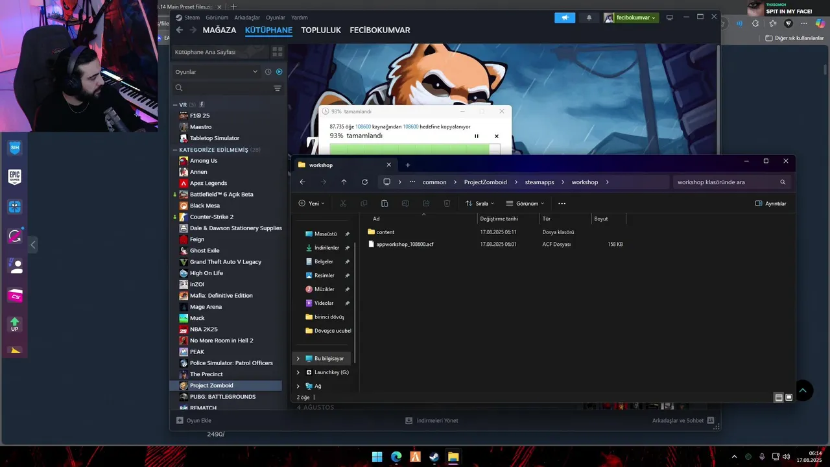Go up one folder in Explorer

click(x=344, y=182)
